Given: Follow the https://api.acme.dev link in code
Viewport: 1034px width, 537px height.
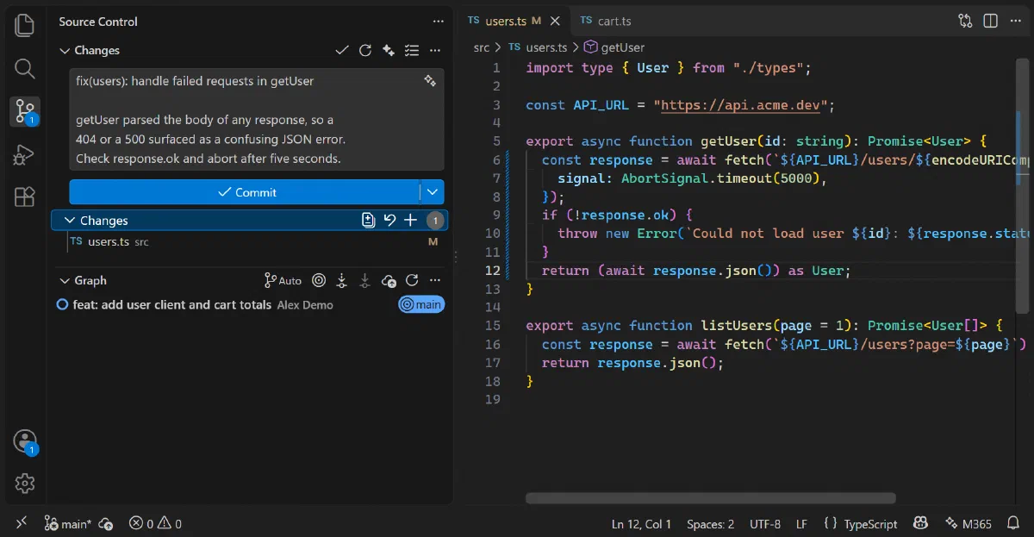Looking at the screenshot, I should point(741,105).
